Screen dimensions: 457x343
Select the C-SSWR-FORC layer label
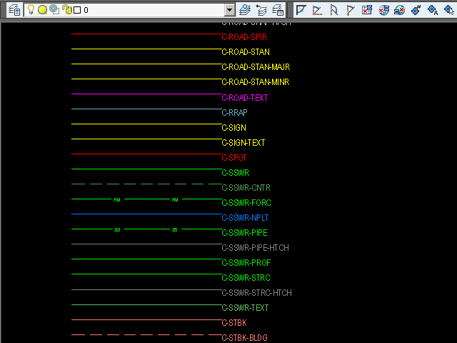[246, 203]
